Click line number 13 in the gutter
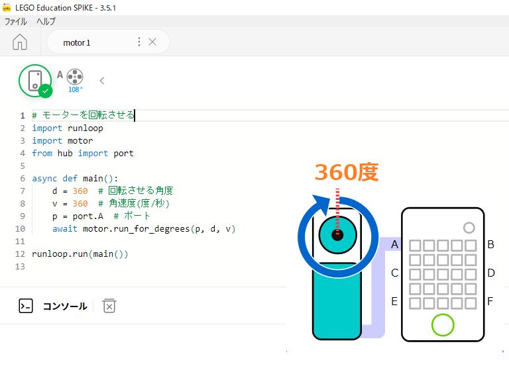This screenshot has height=372, width=509. pyautogui.click(x=20, y=267)
